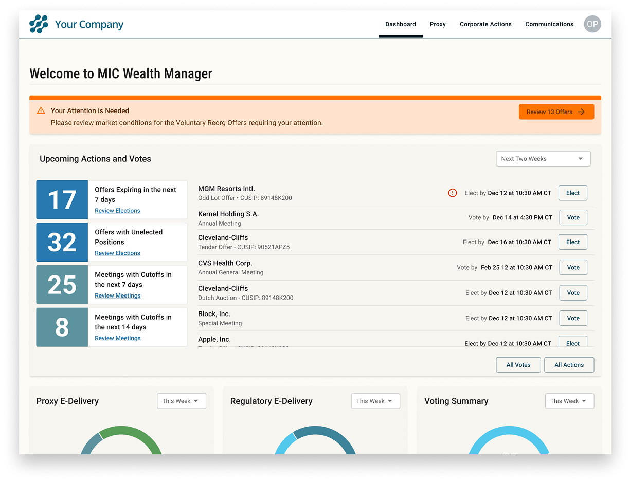Click the red alert icon beside MGM Resorts

tap(453, 193)
